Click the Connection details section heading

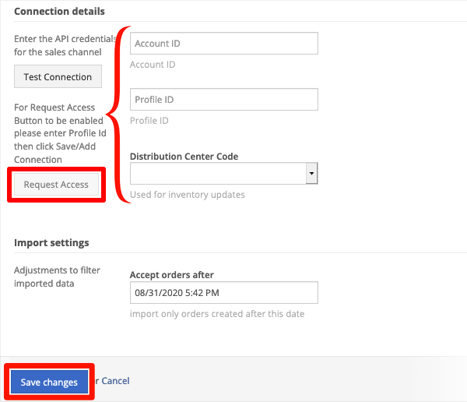pyautogui.click(x=59, y=12)
